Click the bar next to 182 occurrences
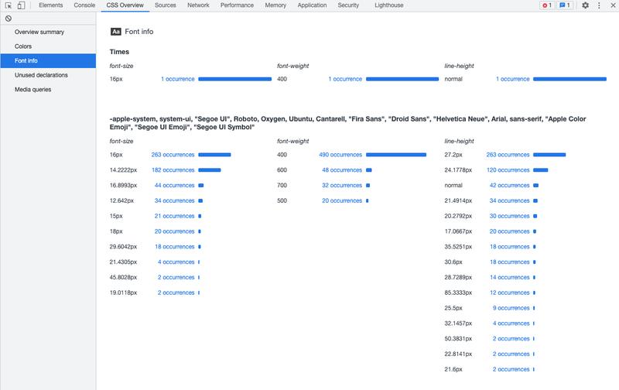The height and width of the screenshot is (390, 619). pyautogui.click(x=209, y=170)
